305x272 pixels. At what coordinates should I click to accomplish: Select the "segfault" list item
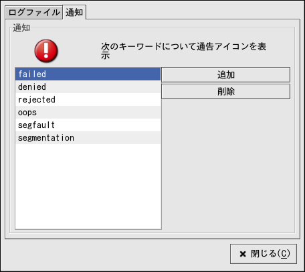coord(88,125)
